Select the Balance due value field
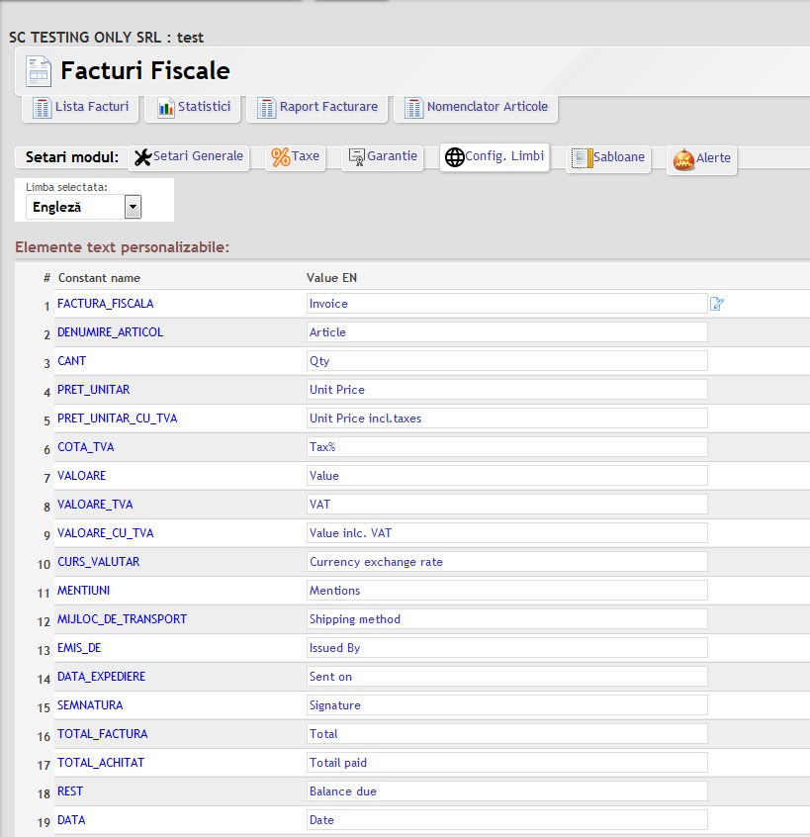The image size is (810, 837). click(x=506, y=791)
